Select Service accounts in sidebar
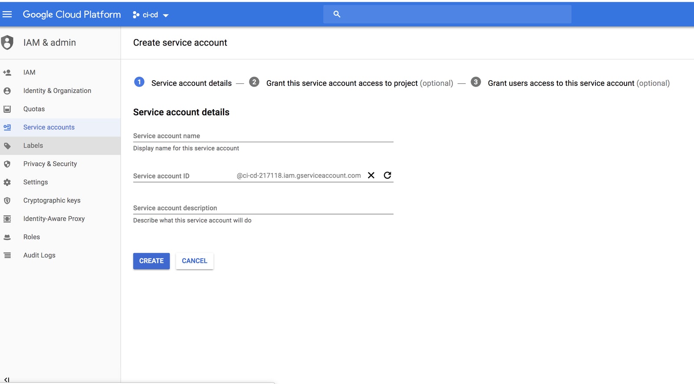Image resolution: width=694 pixels, height=384 pixels. 60,127
